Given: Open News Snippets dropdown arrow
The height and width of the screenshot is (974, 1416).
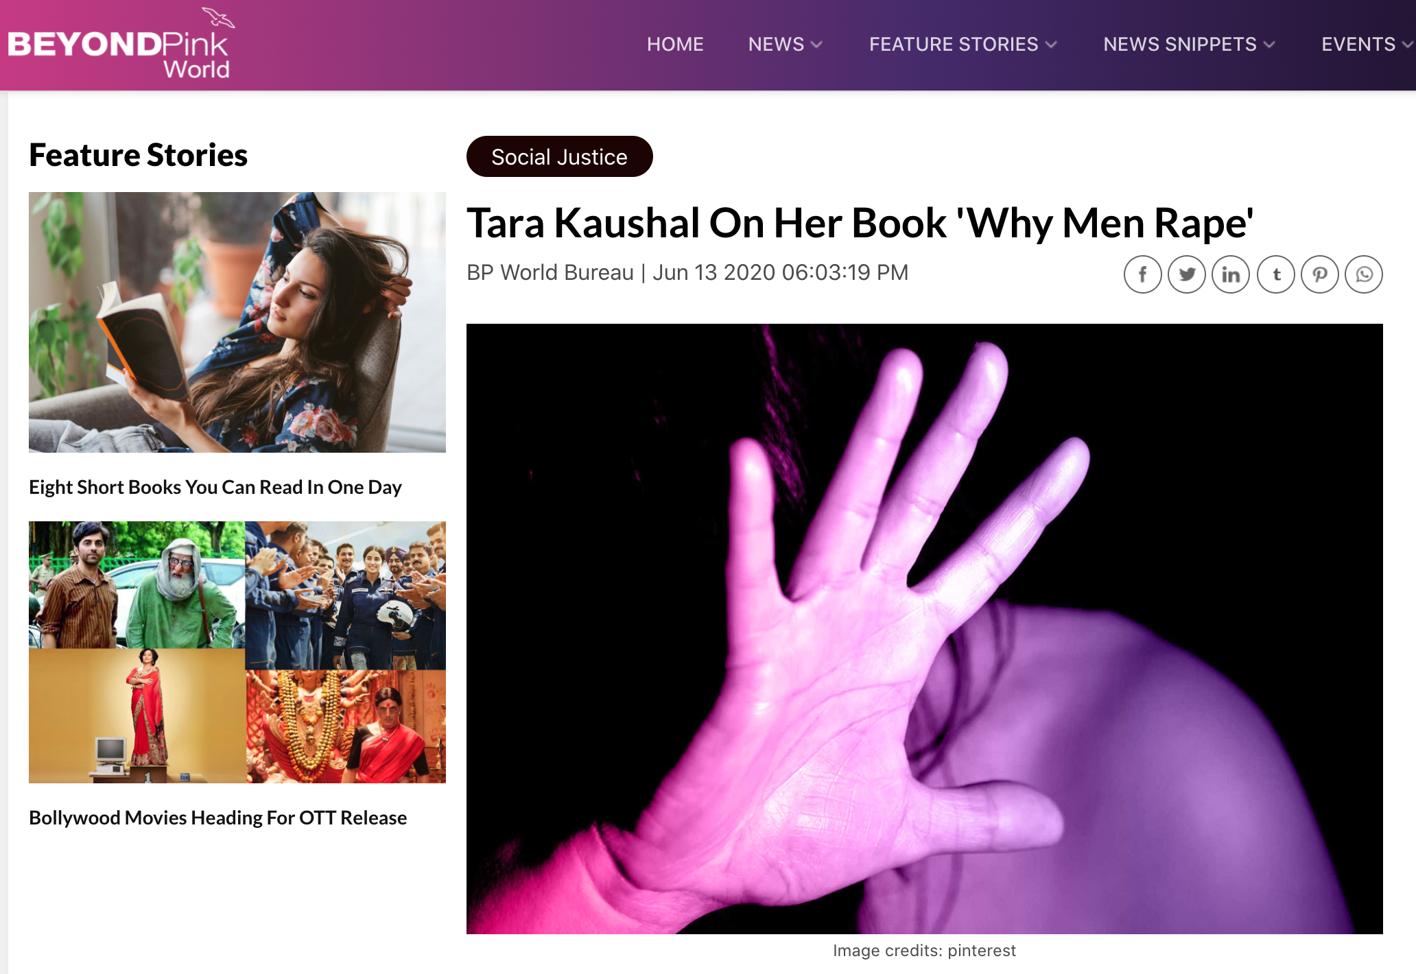Looking at the screenshot, I should point(1269,45).
